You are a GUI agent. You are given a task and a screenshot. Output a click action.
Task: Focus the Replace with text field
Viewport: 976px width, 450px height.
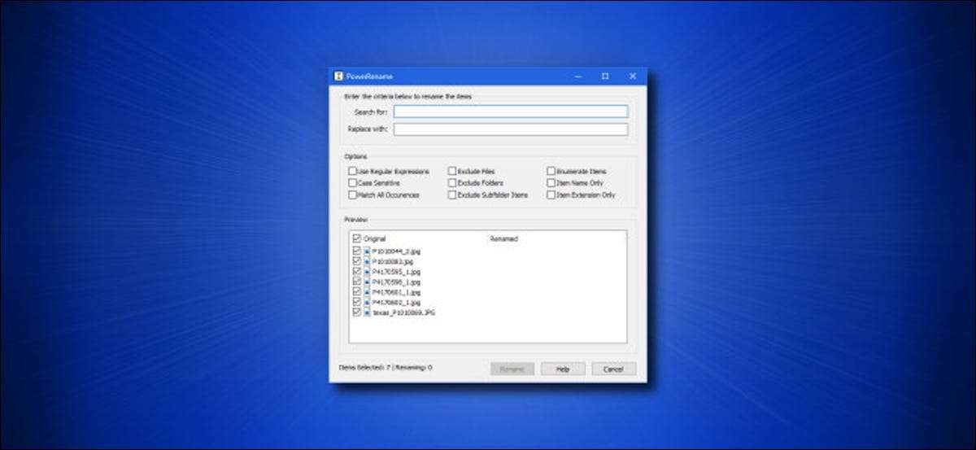click(511, 129)
